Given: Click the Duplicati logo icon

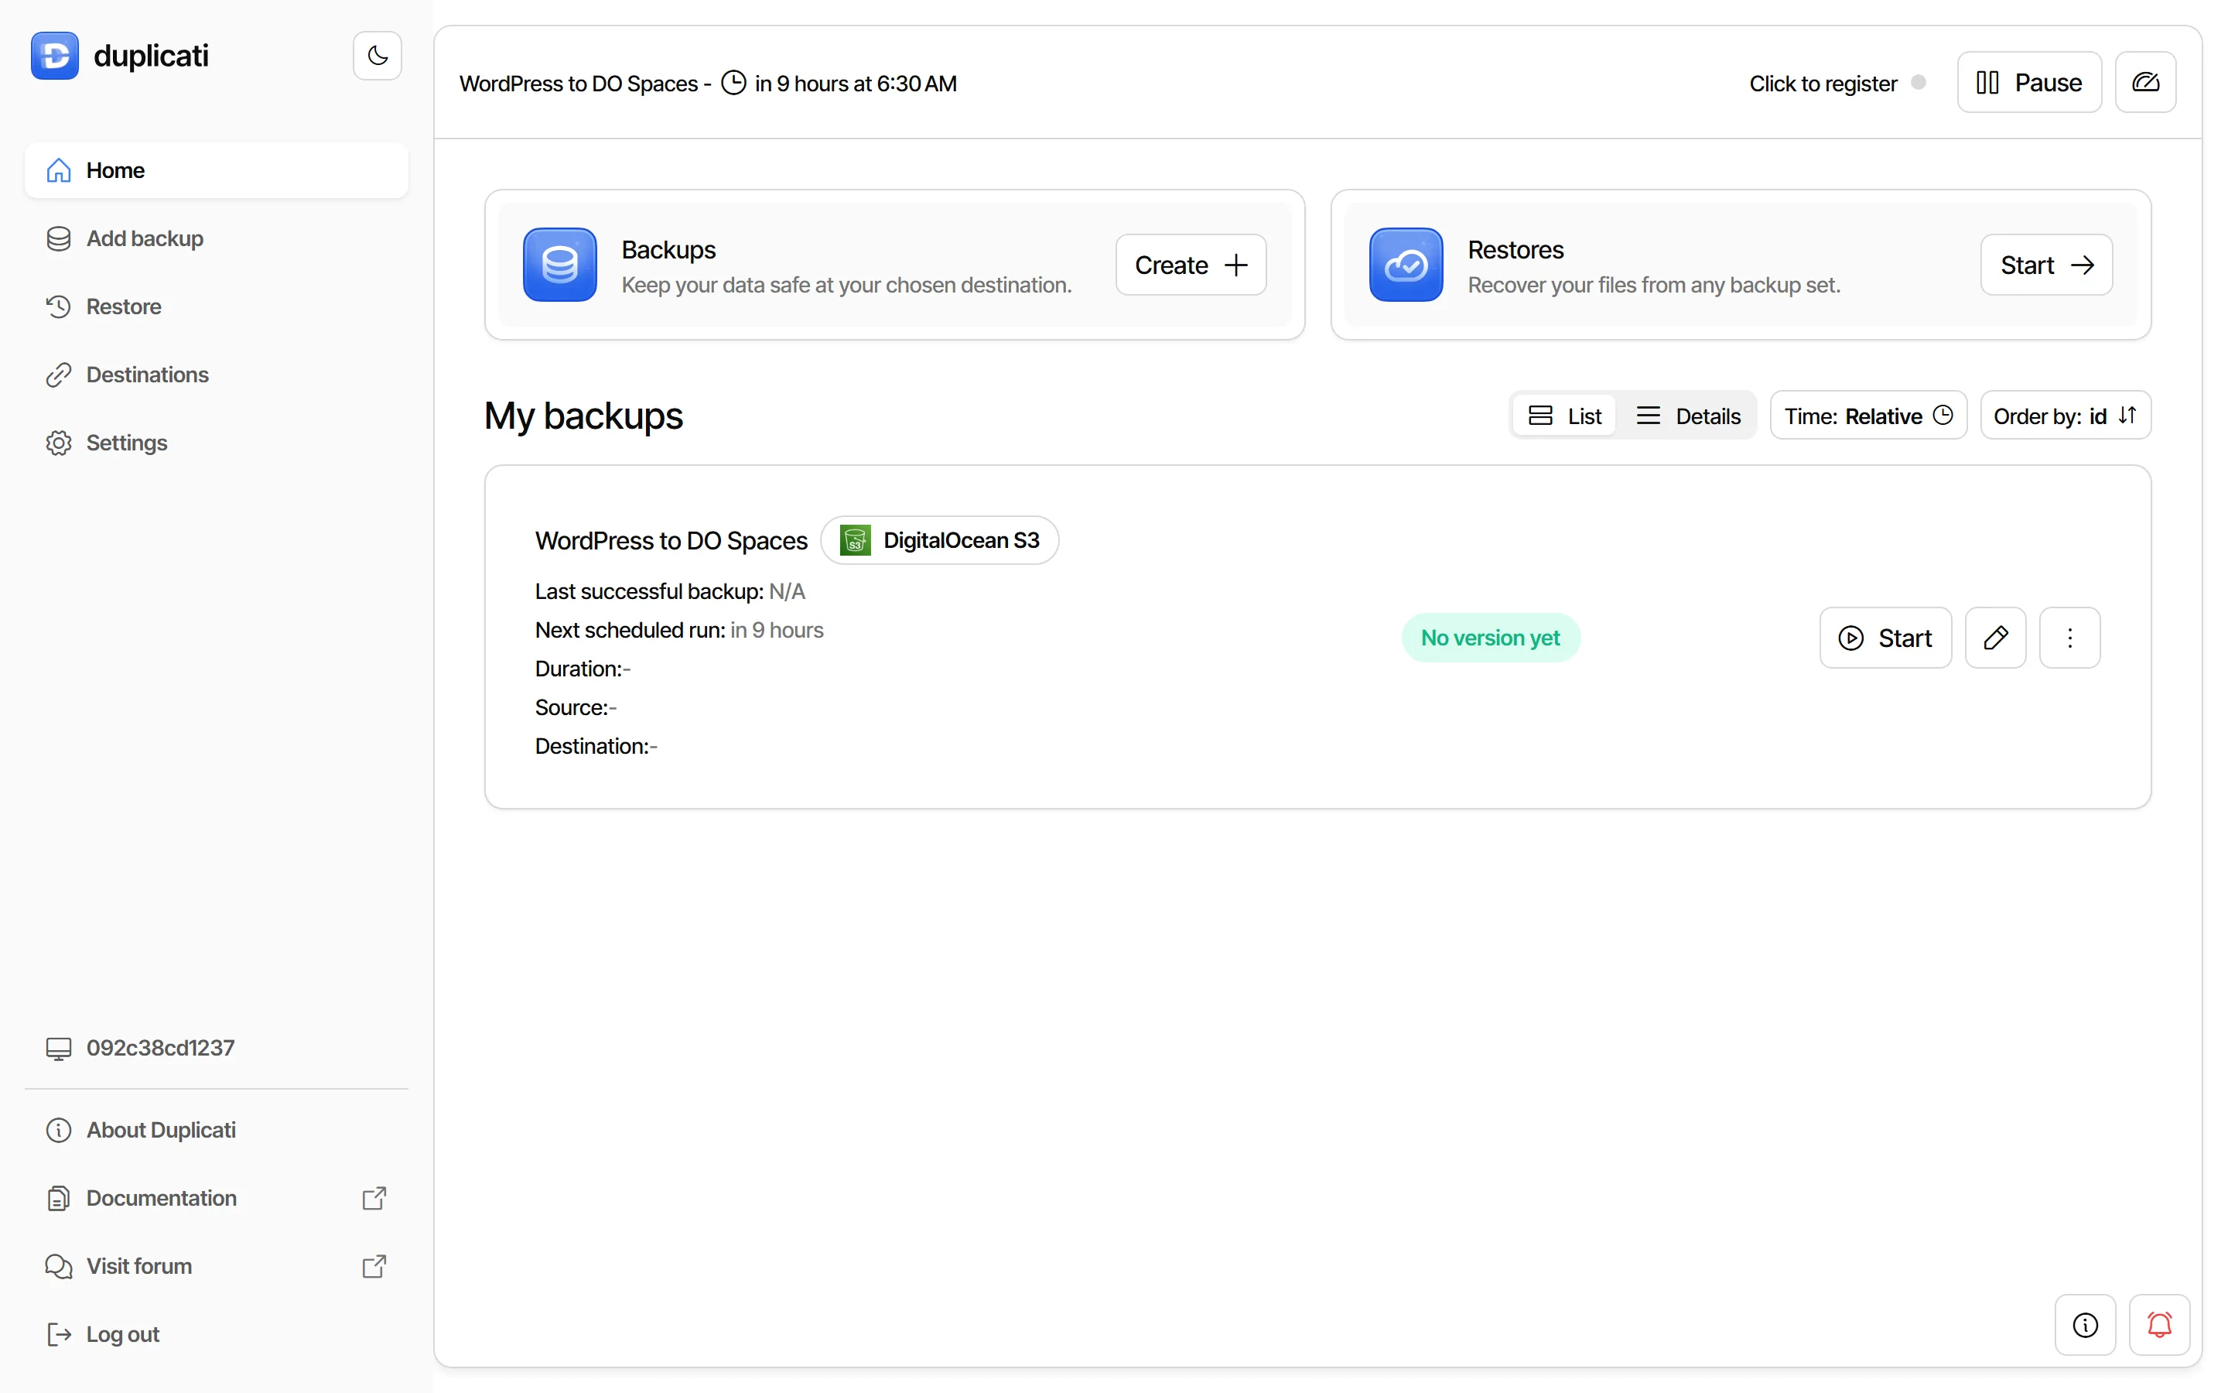Looking at the screenshot, I should (x=54, y=55).
